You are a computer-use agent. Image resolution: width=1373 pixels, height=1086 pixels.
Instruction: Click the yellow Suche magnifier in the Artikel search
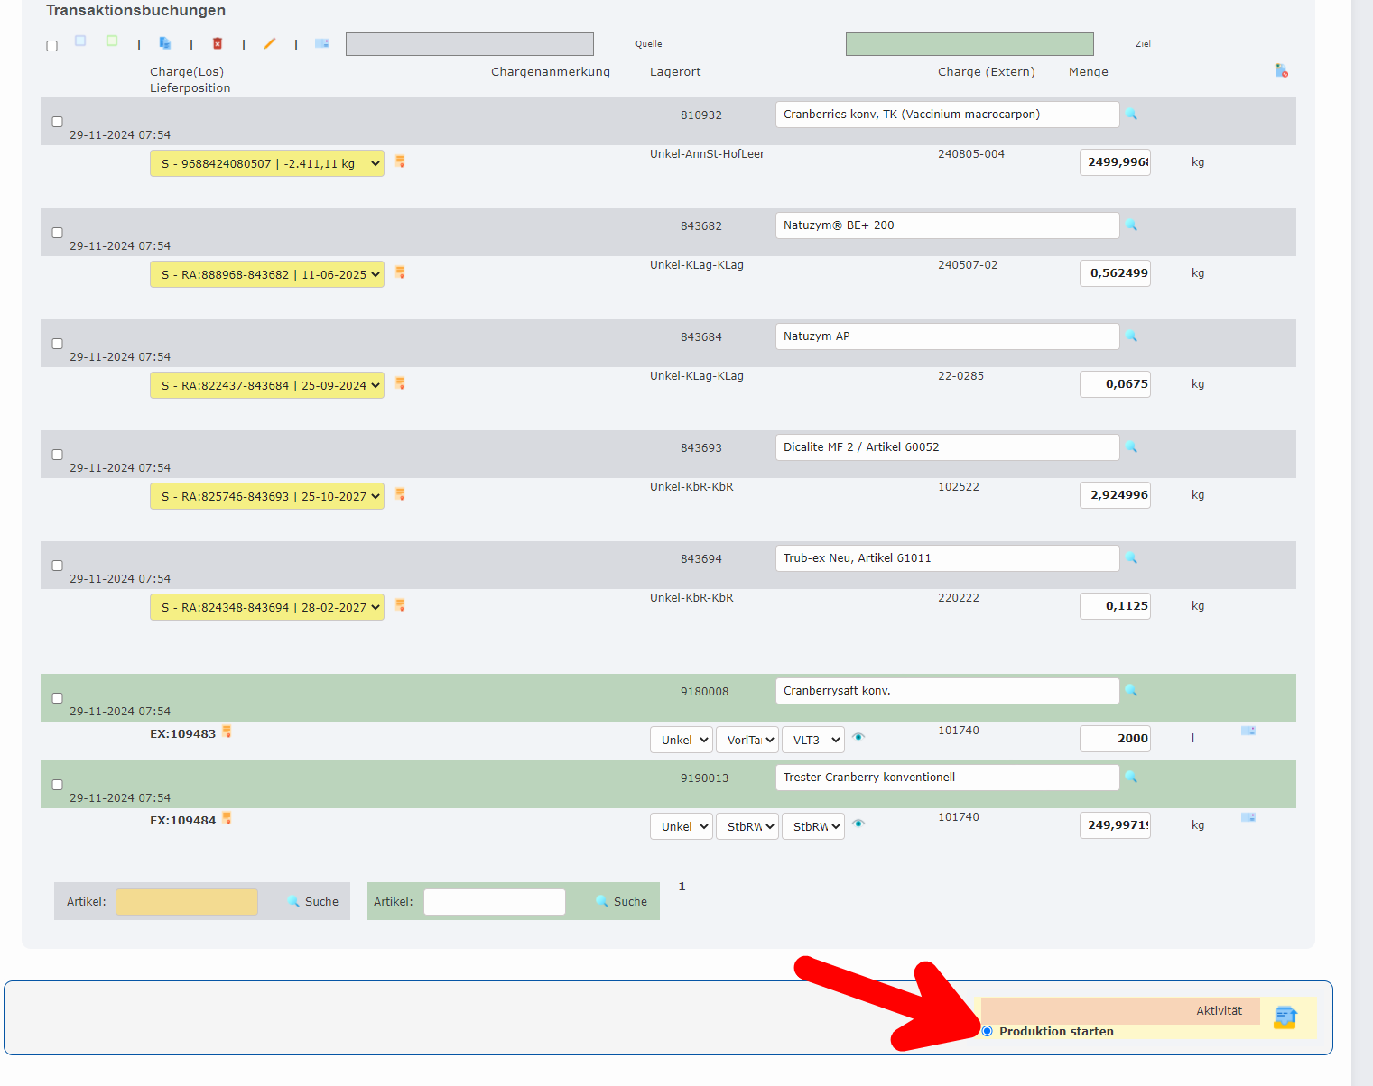294,901
